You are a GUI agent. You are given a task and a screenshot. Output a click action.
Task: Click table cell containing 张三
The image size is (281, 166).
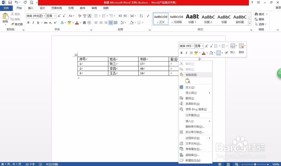pos(123,64)
